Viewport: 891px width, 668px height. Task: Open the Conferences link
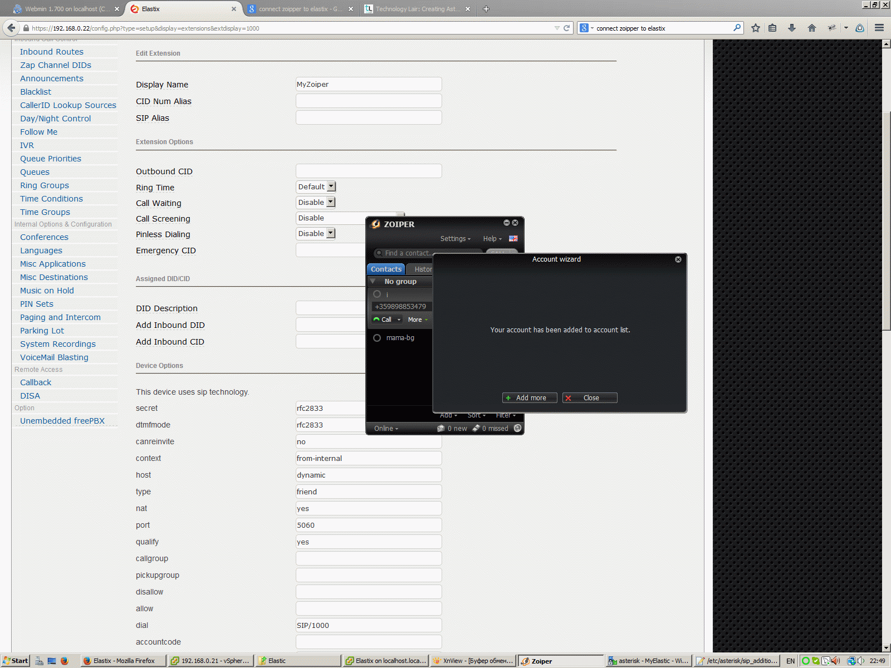tap(44, 237)
